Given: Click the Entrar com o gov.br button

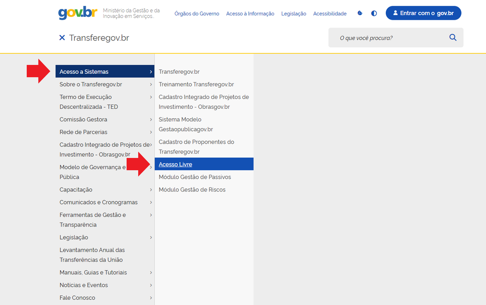Looking at the screenshot, I should click(x=423, y=13).
